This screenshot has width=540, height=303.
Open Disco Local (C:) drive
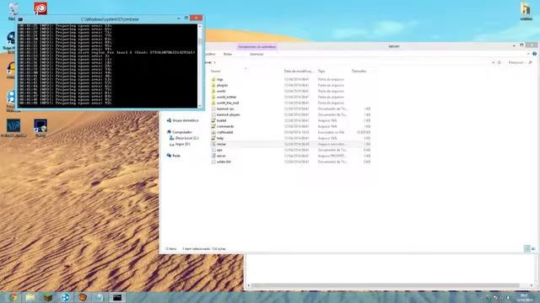184,138
